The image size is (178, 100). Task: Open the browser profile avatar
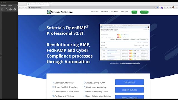[x=173, y=7]
